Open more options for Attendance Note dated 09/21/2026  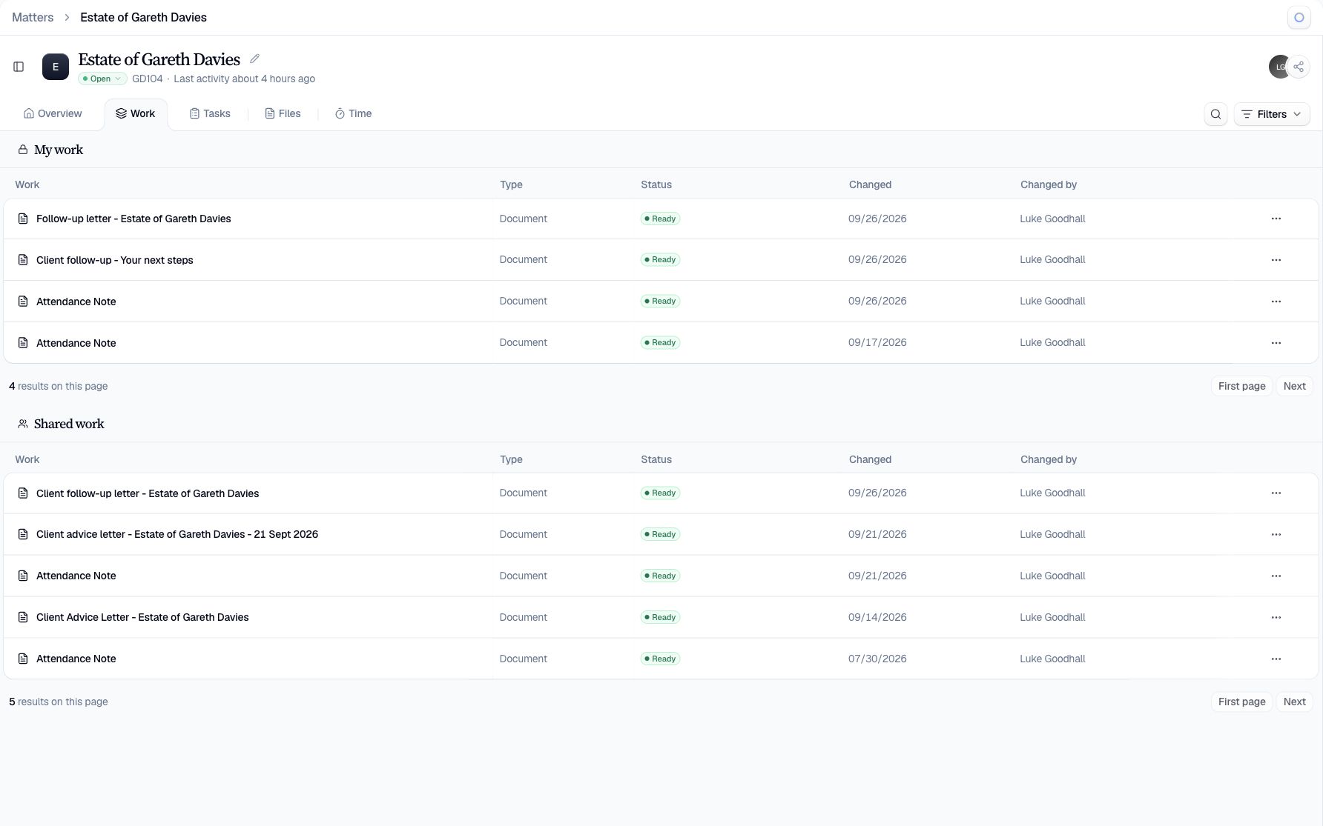coord(1276,576)
